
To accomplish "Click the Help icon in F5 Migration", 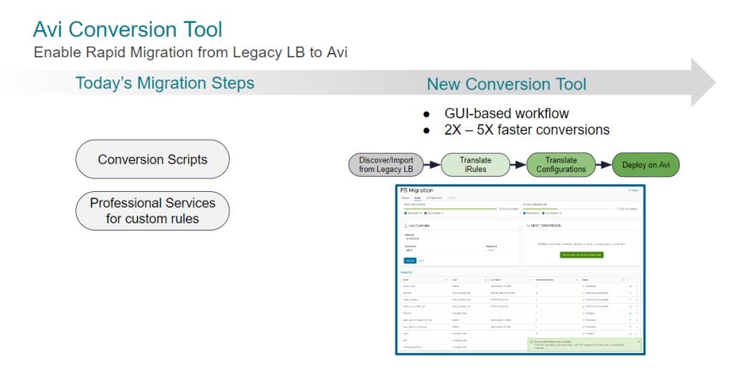I will (630, 190).
